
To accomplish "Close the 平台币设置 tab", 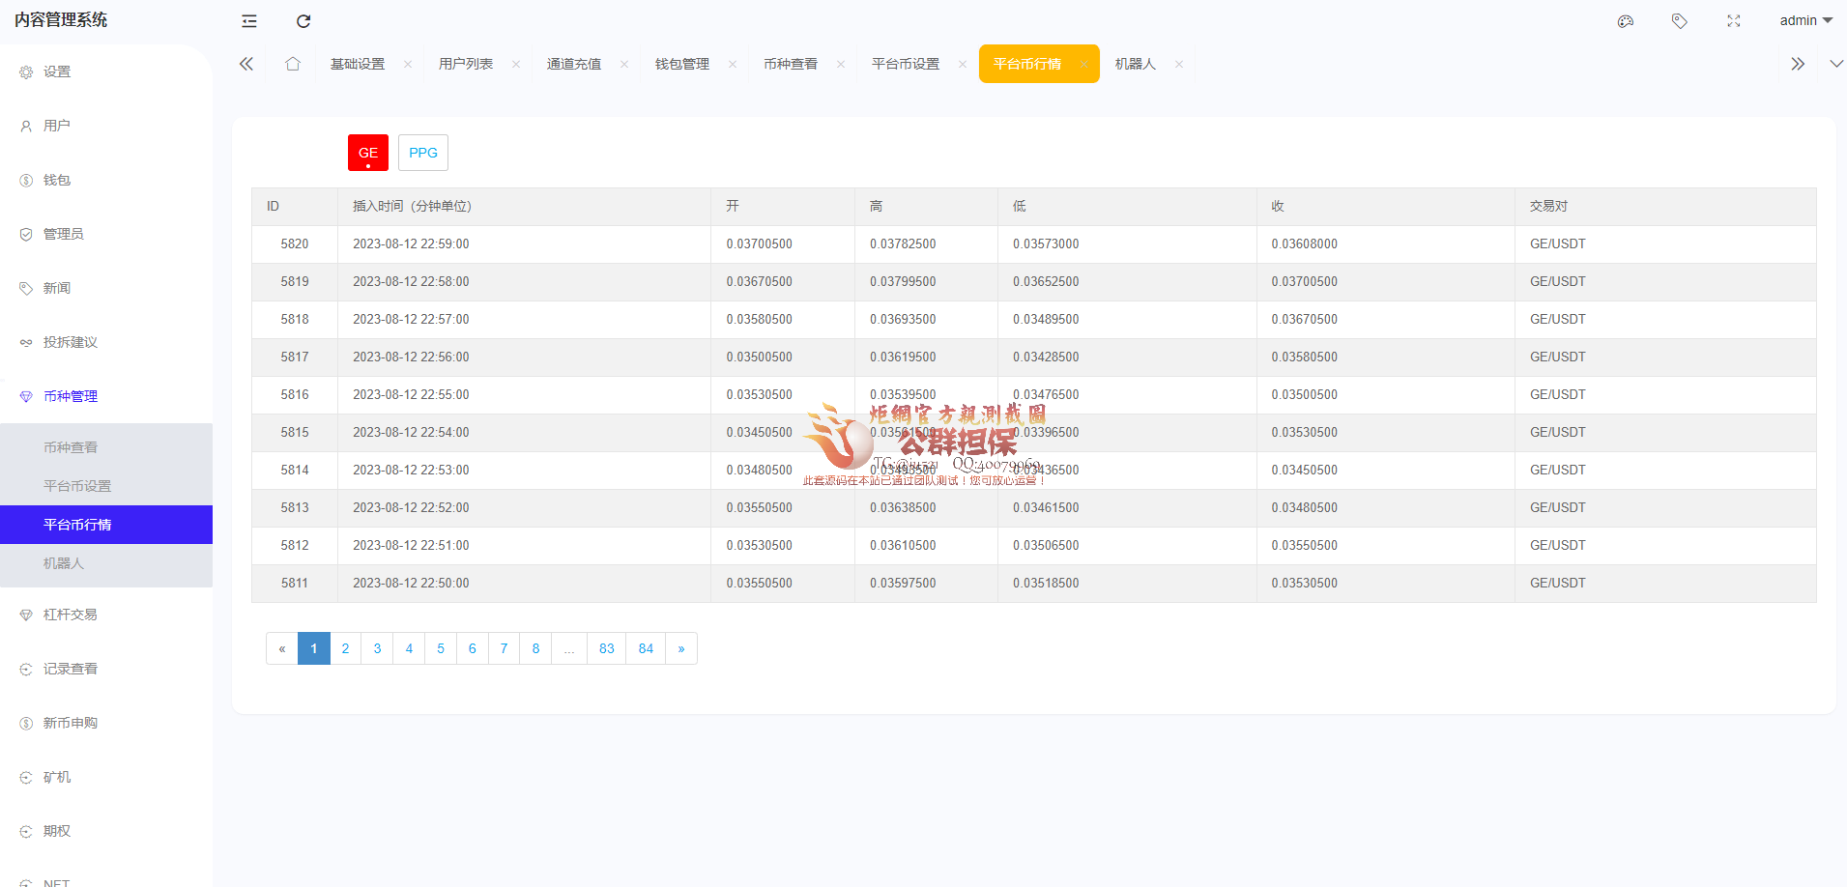I will pos(963,65).
